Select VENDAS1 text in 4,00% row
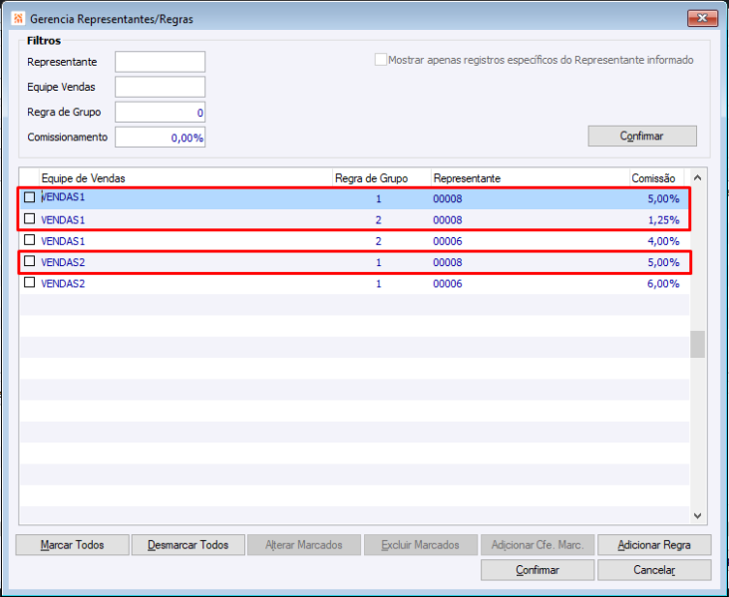729x597 pixels. [63, 241]
